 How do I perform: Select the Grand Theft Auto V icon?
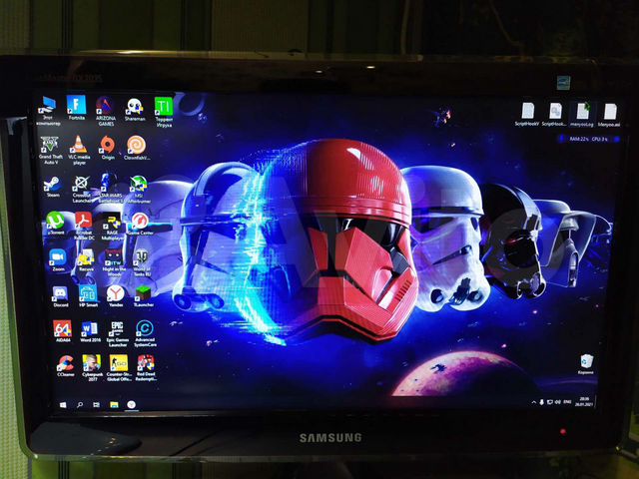click(50, 145)
